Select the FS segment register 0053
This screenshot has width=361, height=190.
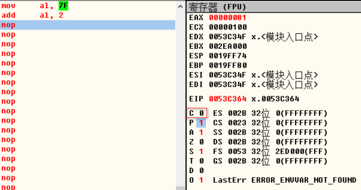coord(237,151)
